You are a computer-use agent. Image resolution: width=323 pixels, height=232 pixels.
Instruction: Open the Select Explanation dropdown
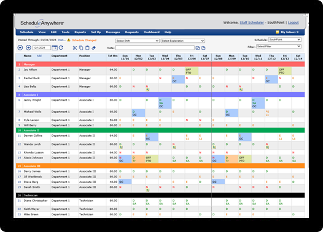(183, 41)
